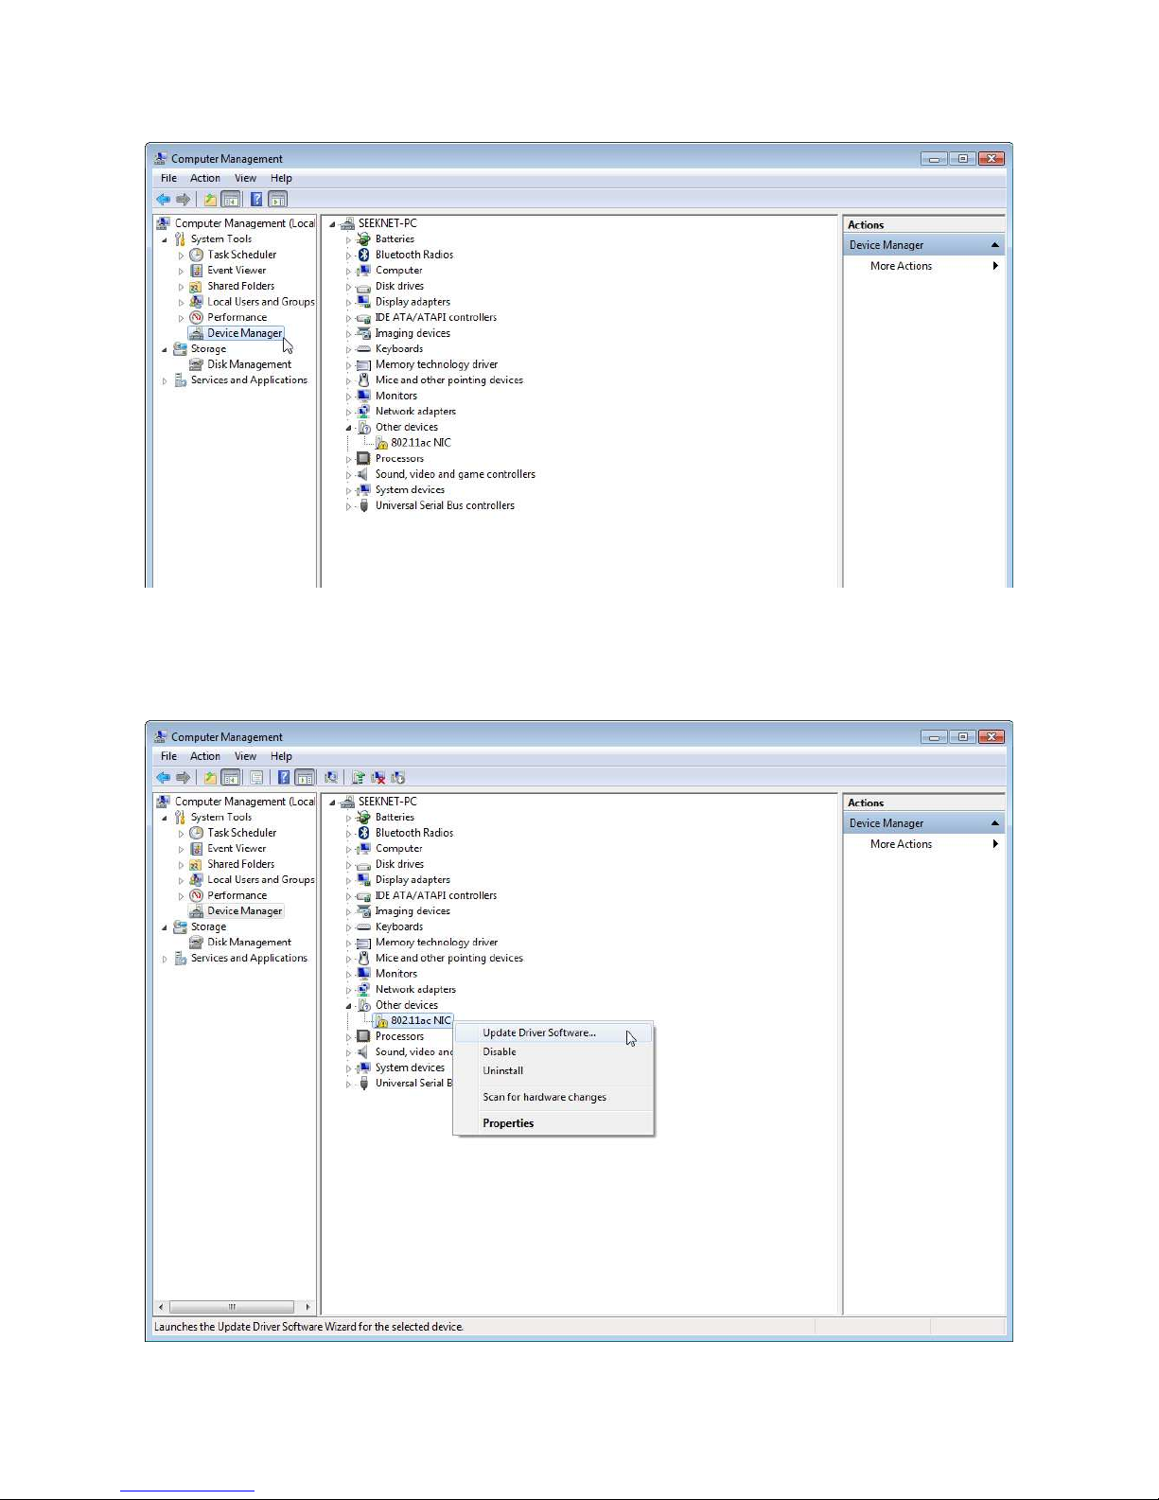Click the warning icon beside selected 802.11ac NIC
This screenshot has height=1500, width=1159.
(x=381, y=1021)
